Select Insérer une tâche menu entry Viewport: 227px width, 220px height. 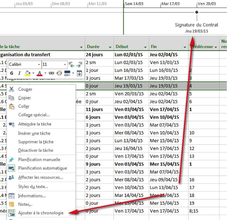click(34, 133)
